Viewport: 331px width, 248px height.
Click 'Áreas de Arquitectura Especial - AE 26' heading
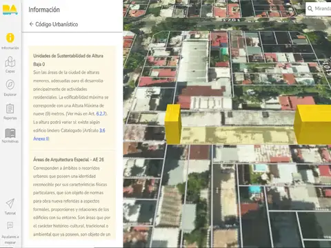click(x=68, y=160)
